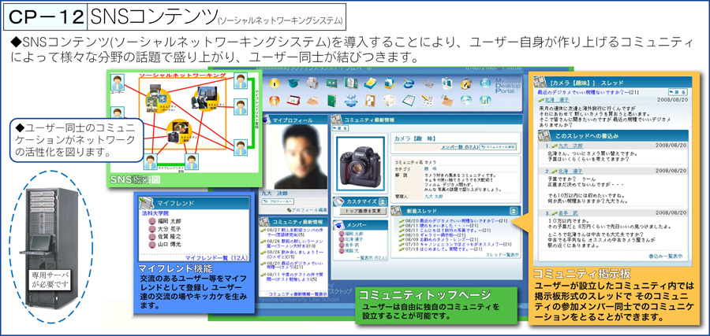Click the envelope mail icon

coord(313,102)
